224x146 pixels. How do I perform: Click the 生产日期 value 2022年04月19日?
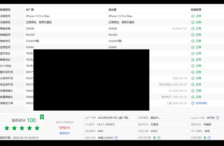click(113, 118)
